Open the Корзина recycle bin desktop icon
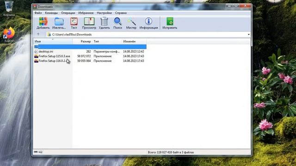Image resolution: width=296 pixels, height=166 pixels. pyautogui.click(x=9, y=8)
